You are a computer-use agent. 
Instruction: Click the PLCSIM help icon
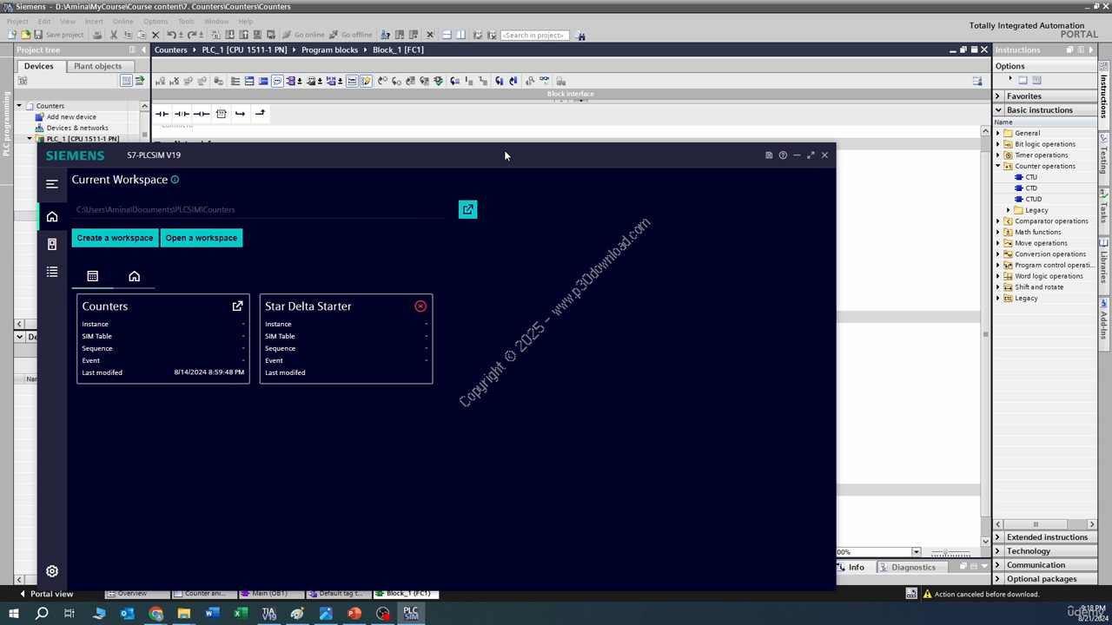click(x=783, y=155)
